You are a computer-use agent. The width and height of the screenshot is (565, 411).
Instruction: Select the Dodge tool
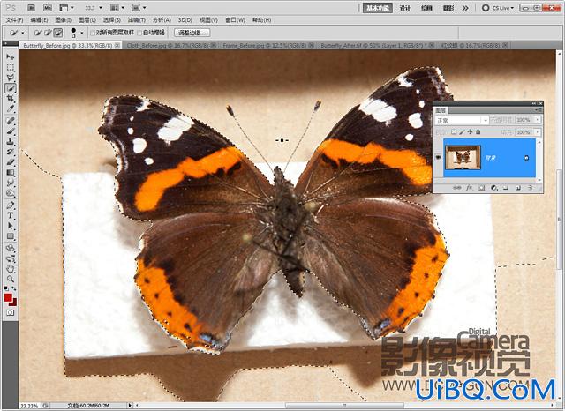10,194
